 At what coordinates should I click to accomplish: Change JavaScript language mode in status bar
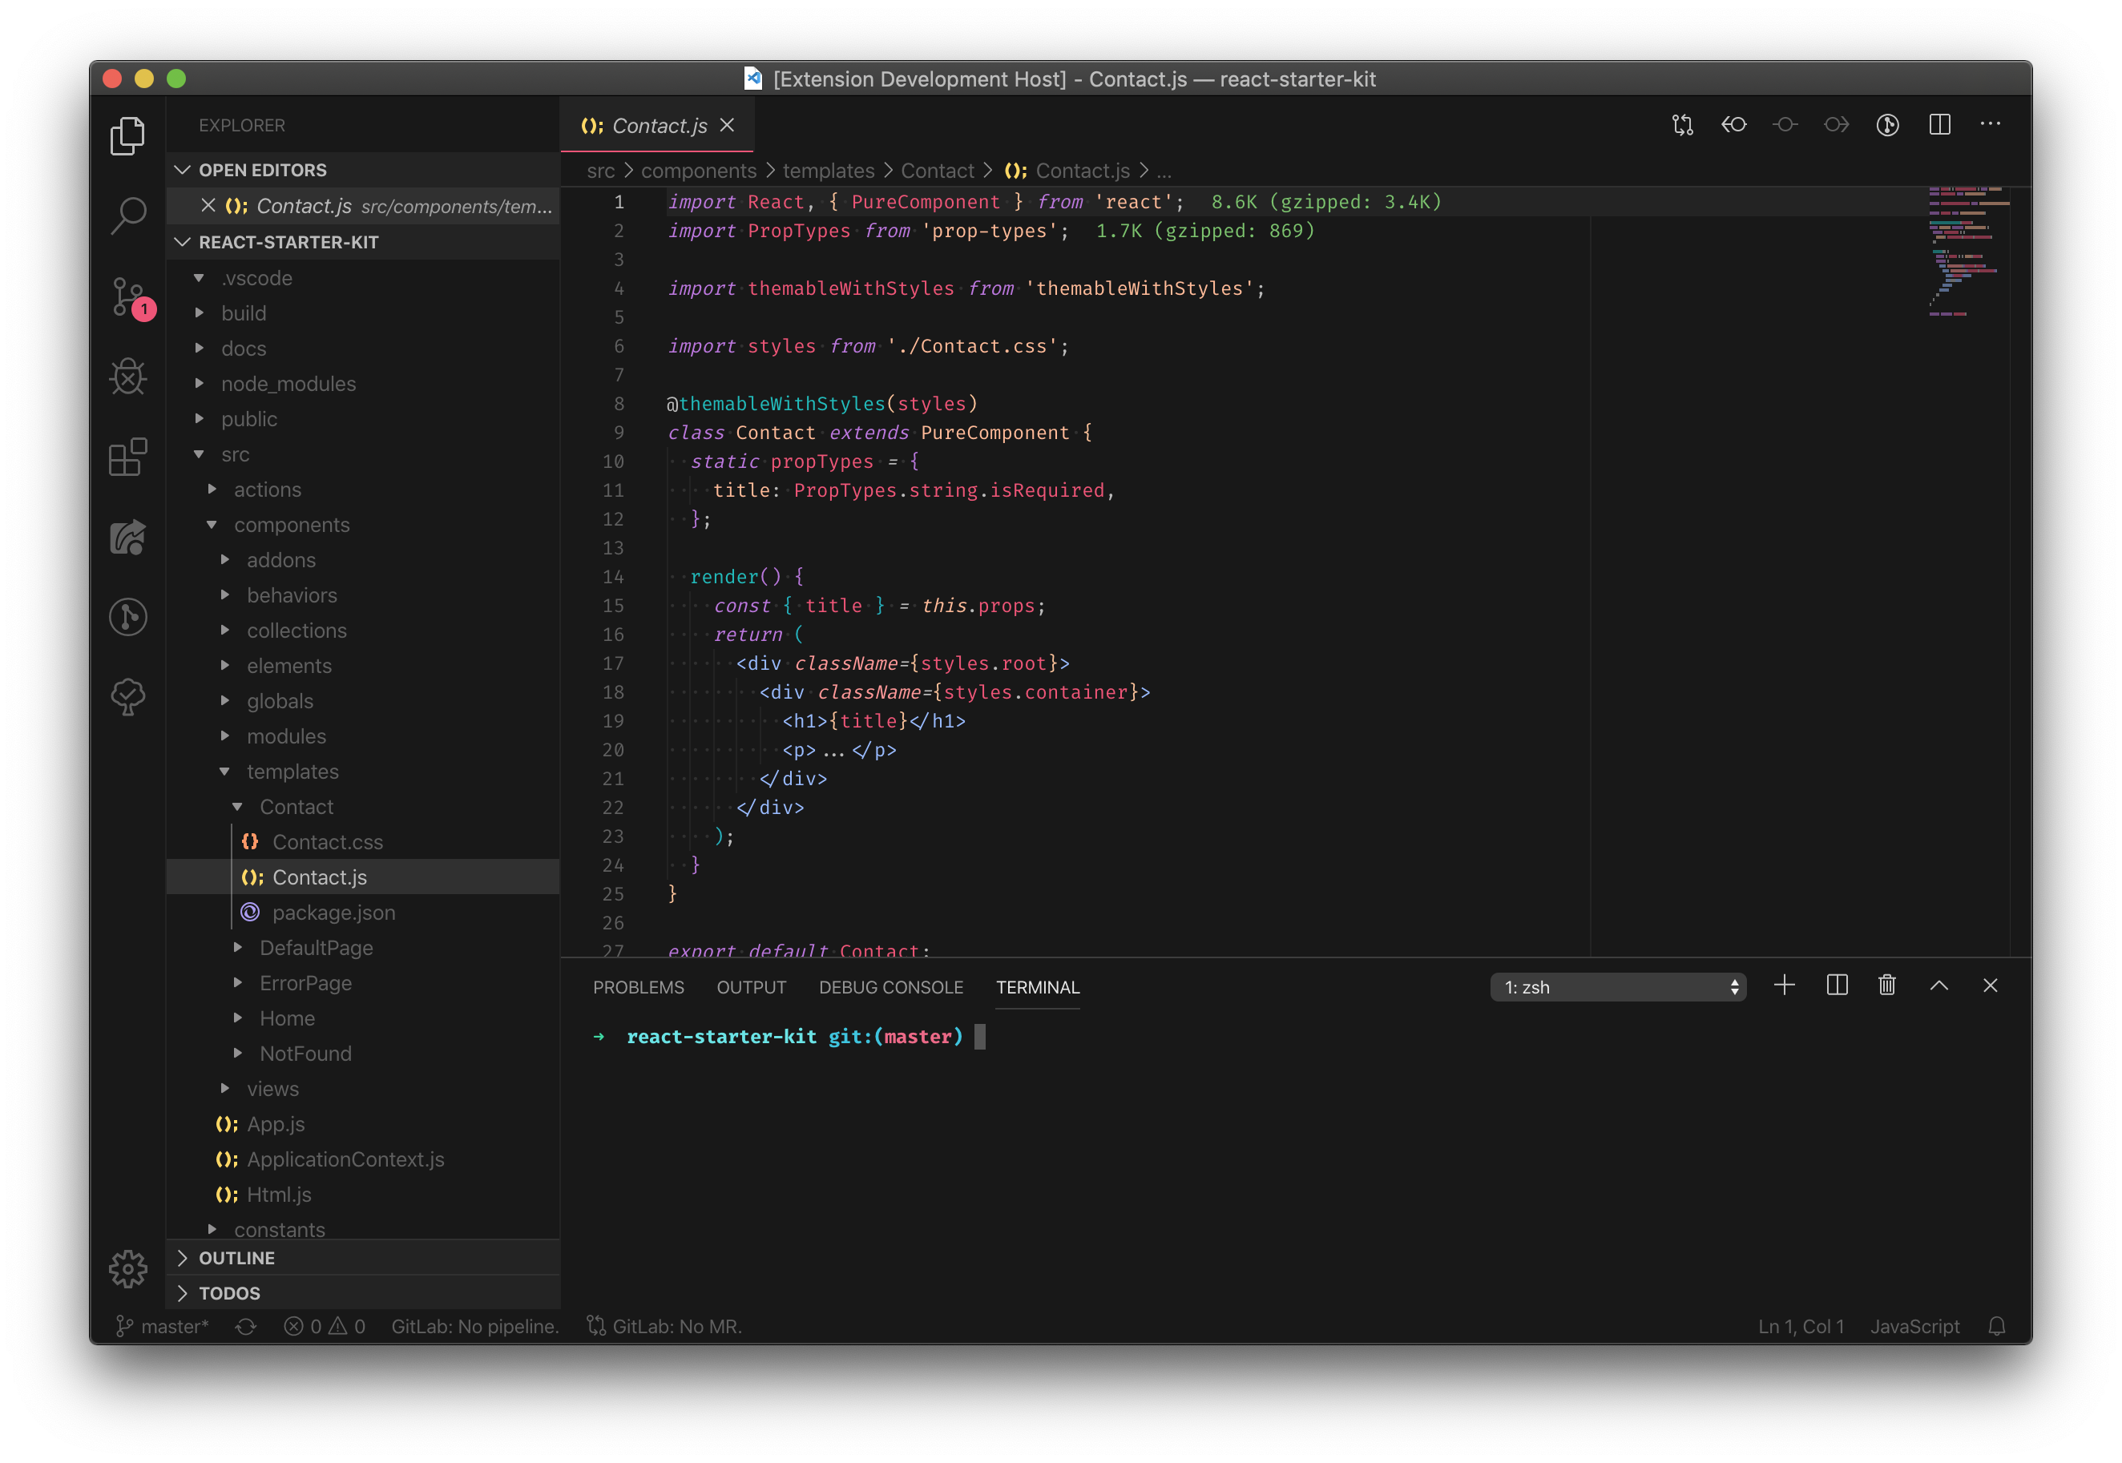point(1914,1327)
